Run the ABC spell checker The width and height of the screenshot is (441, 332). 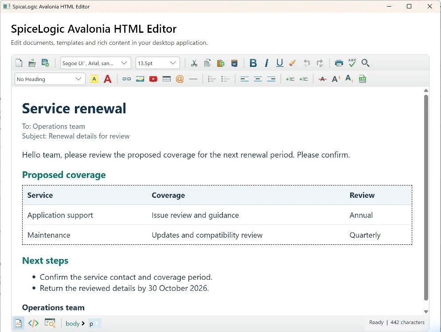[352, 63]
